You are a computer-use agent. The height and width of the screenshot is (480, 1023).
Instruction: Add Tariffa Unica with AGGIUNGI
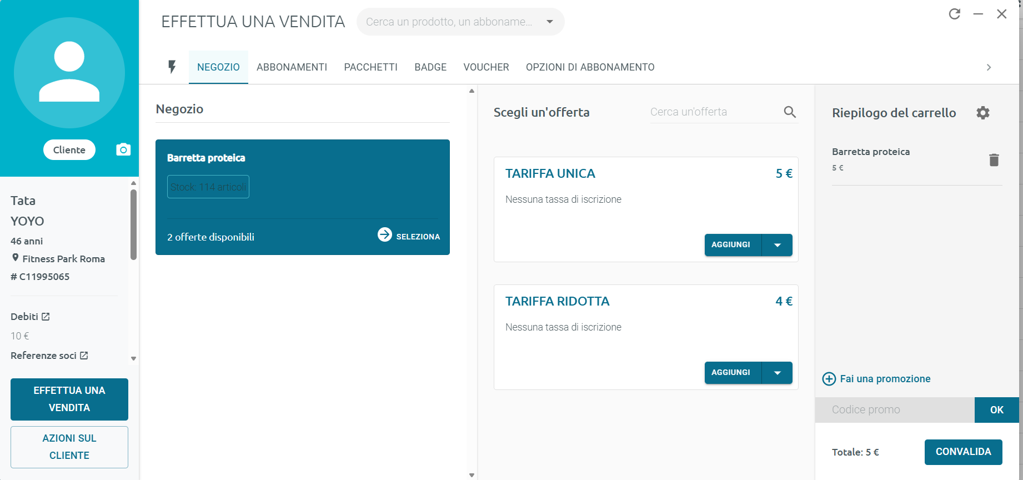pos(733,245)
